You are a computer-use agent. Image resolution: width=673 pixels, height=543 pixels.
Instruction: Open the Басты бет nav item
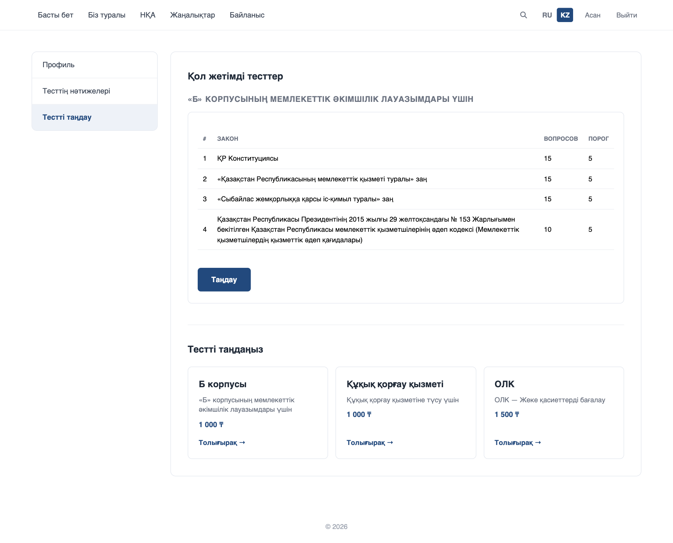55,15
